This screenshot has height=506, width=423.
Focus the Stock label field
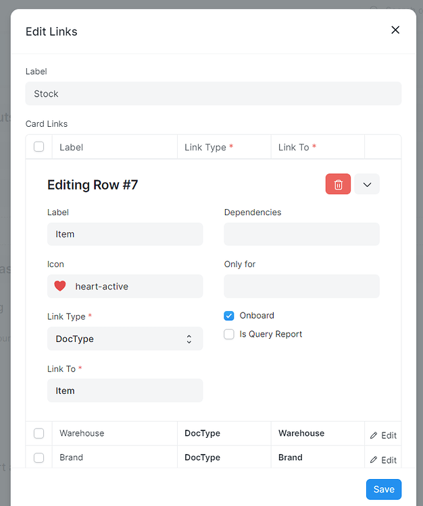coord(214,94)
